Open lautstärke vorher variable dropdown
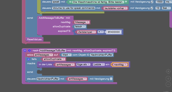The image size is (172, 92). pos(116,8)
